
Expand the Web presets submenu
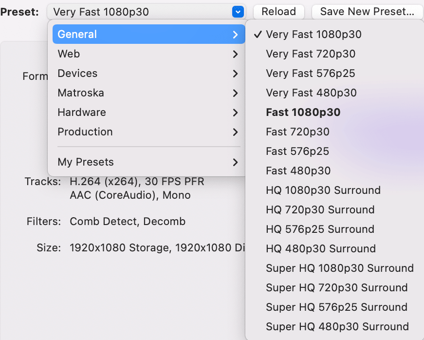coord(149,54)
